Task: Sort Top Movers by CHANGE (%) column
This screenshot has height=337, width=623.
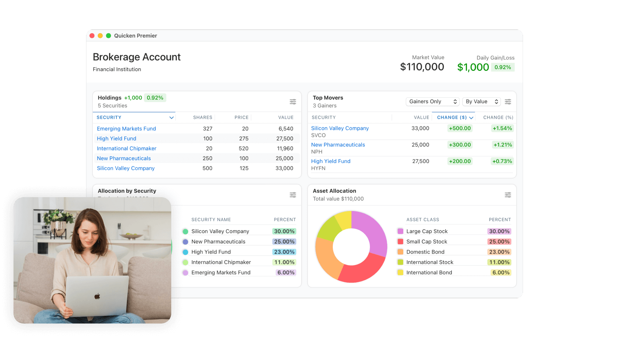Action: pos(498,117)
